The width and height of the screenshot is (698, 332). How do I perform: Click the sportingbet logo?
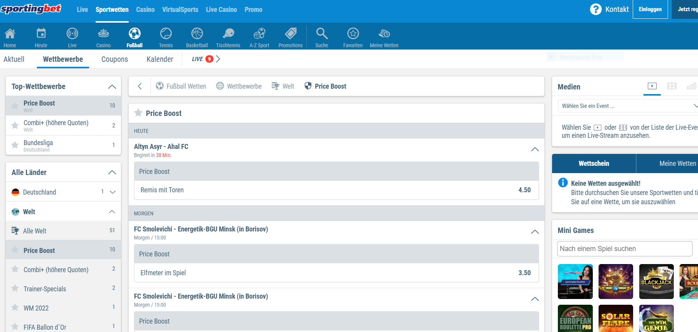tap(31, 9)
